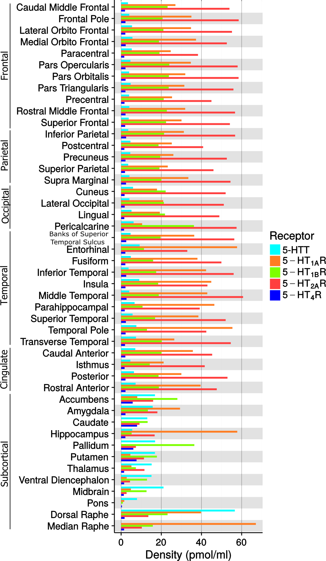326x561 pixels.
Task: Click the orange Entorhinal bar
Action: (179, 247)
